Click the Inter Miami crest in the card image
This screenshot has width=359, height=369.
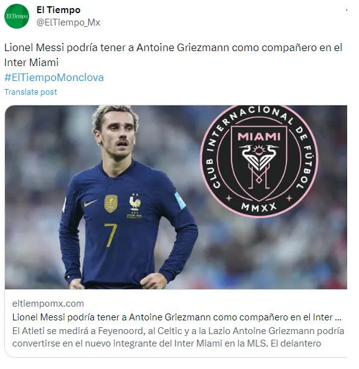(x=259, y=161)
